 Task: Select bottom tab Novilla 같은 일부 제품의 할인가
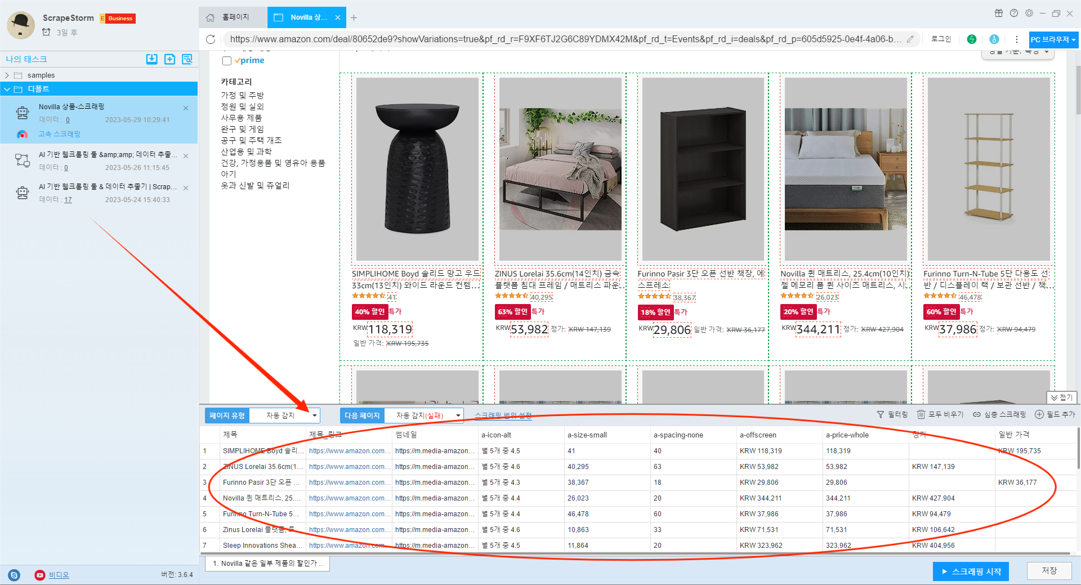[267, 564]
